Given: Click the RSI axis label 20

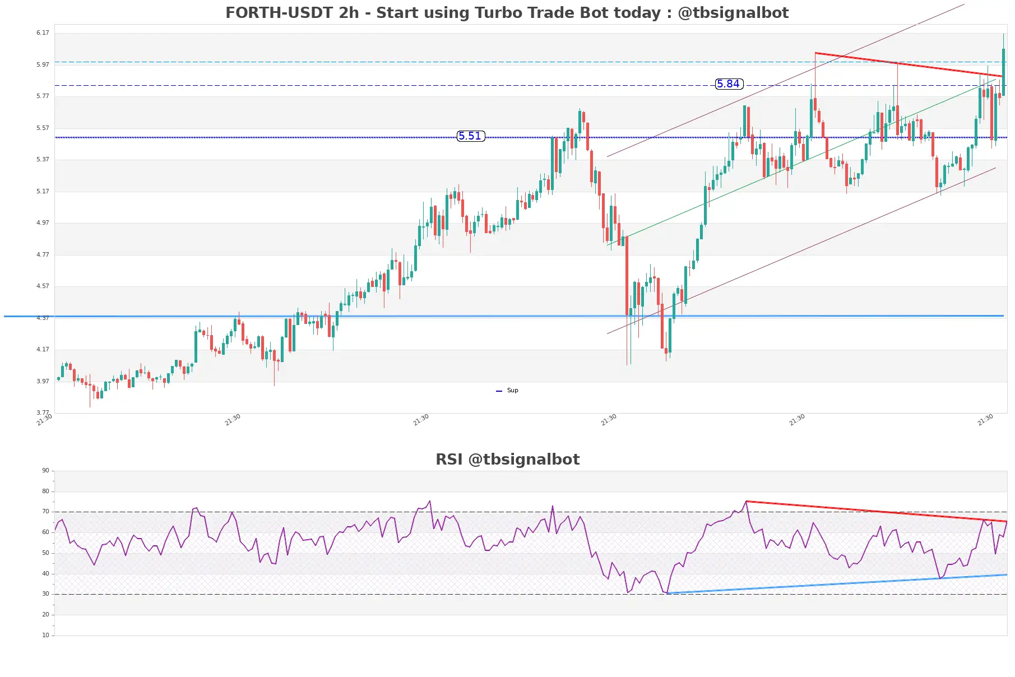Looking at the screenshot, I should [45, 615].
